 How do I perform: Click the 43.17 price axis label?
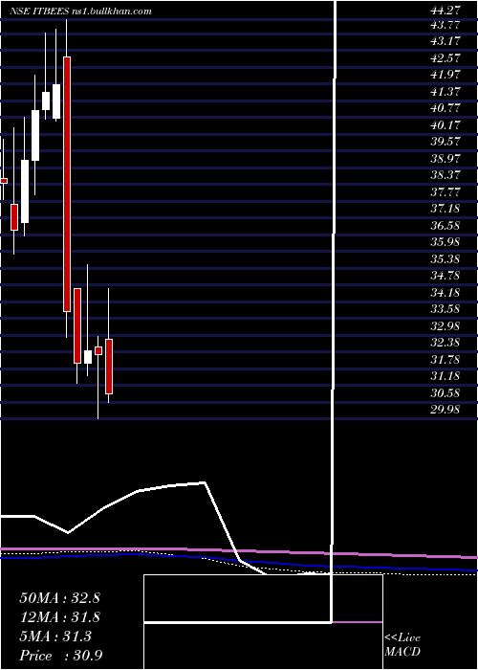click(445, 42)
